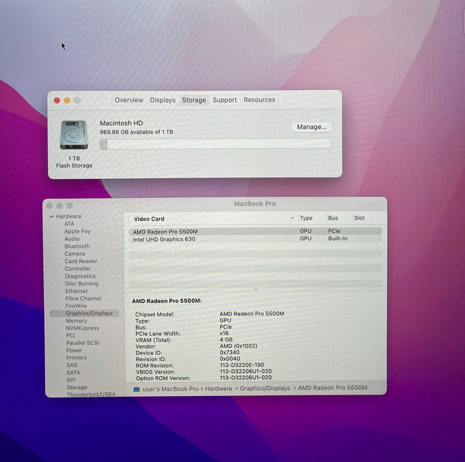Select Disc Burning in the sidebar

coord(82,283)
